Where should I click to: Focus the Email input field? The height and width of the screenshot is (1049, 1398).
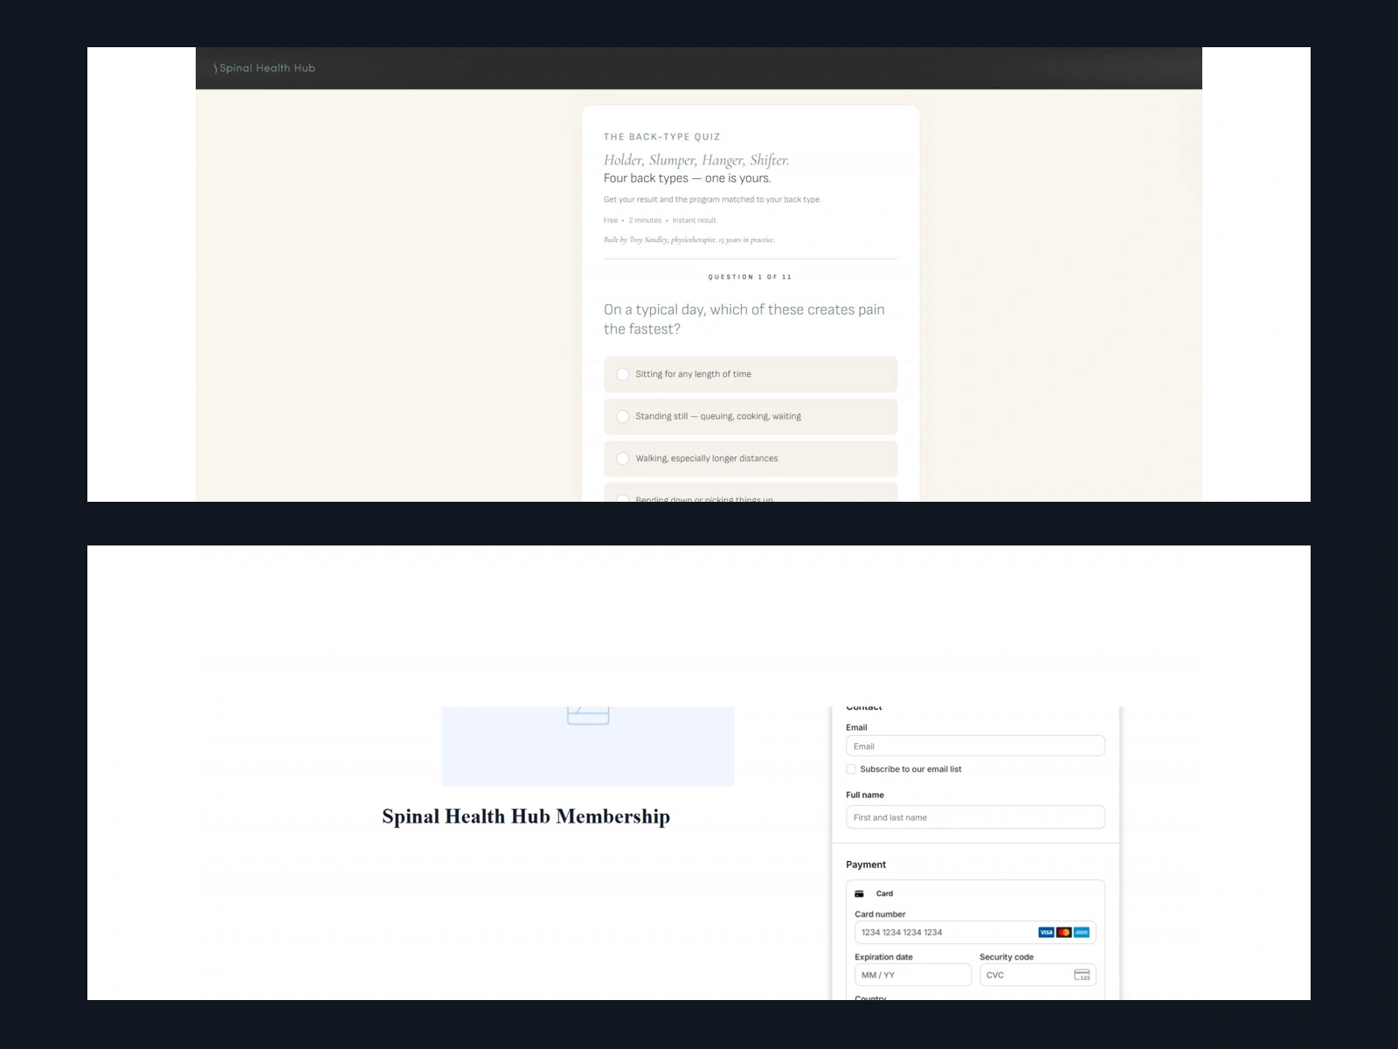[975, 746]
